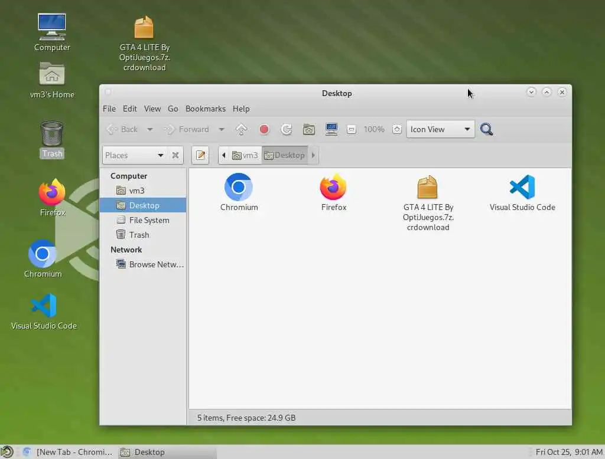This screenshot has height=459, width=605.
Task: Click Chromium icon on desktop
Action: [x=43, y=260]
